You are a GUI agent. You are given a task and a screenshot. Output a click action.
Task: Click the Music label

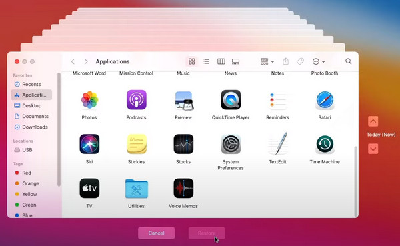pos(183,73)
